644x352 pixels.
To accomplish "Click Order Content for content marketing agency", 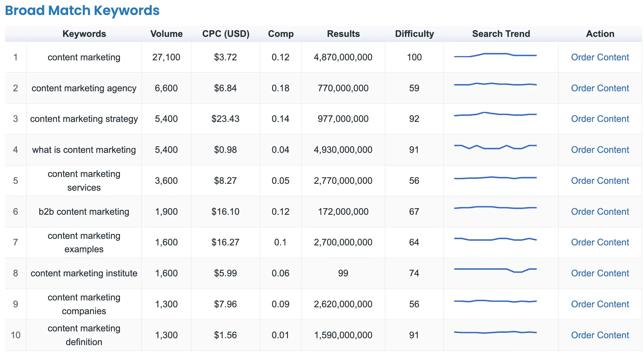I will (600, 88).
